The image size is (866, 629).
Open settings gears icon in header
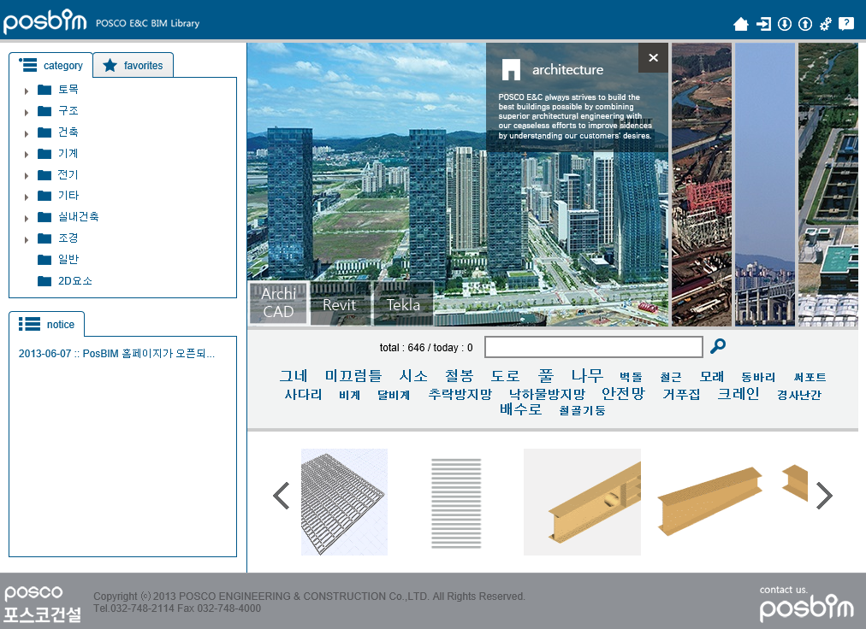pyautogui.click(x=825, y=24)
